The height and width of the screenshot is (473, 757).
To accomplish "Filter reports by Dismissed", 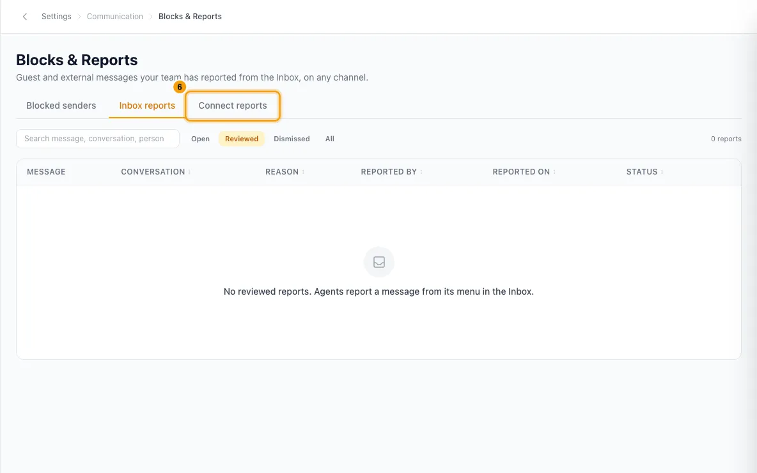I will coord(292,139).
